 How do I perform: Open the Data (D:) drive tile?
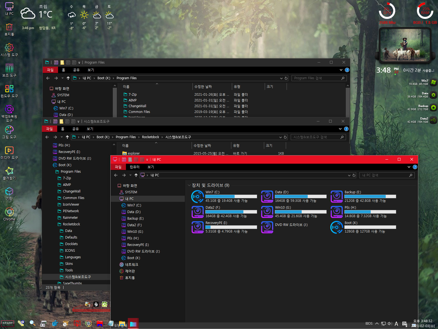click(x=294, y=197)
